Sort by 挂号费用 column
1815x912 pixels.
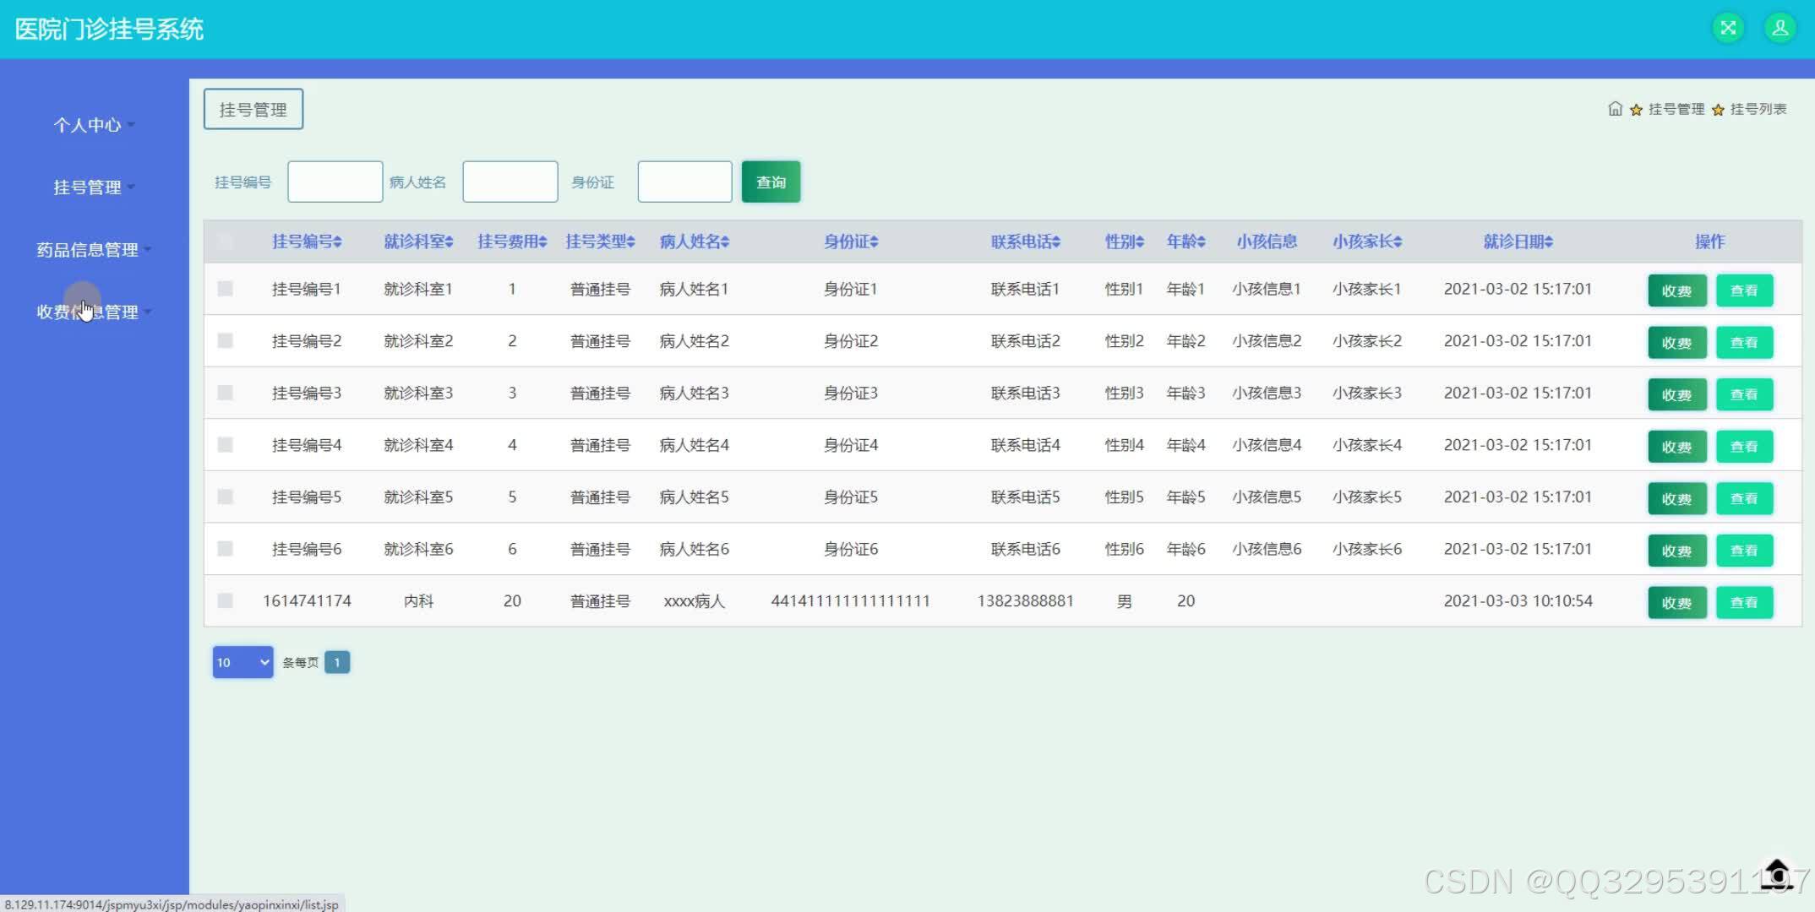512,242
